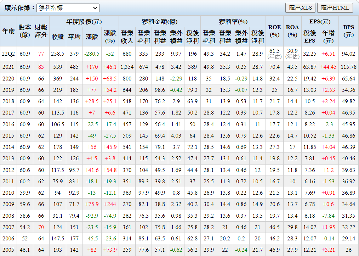Click the BPS(元) column header

(x=348, y=31)
